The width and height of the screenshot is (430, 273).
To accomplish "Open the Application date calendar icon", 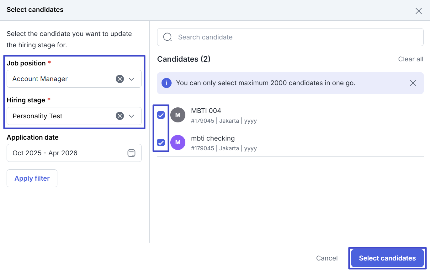I will pos(131,153).
